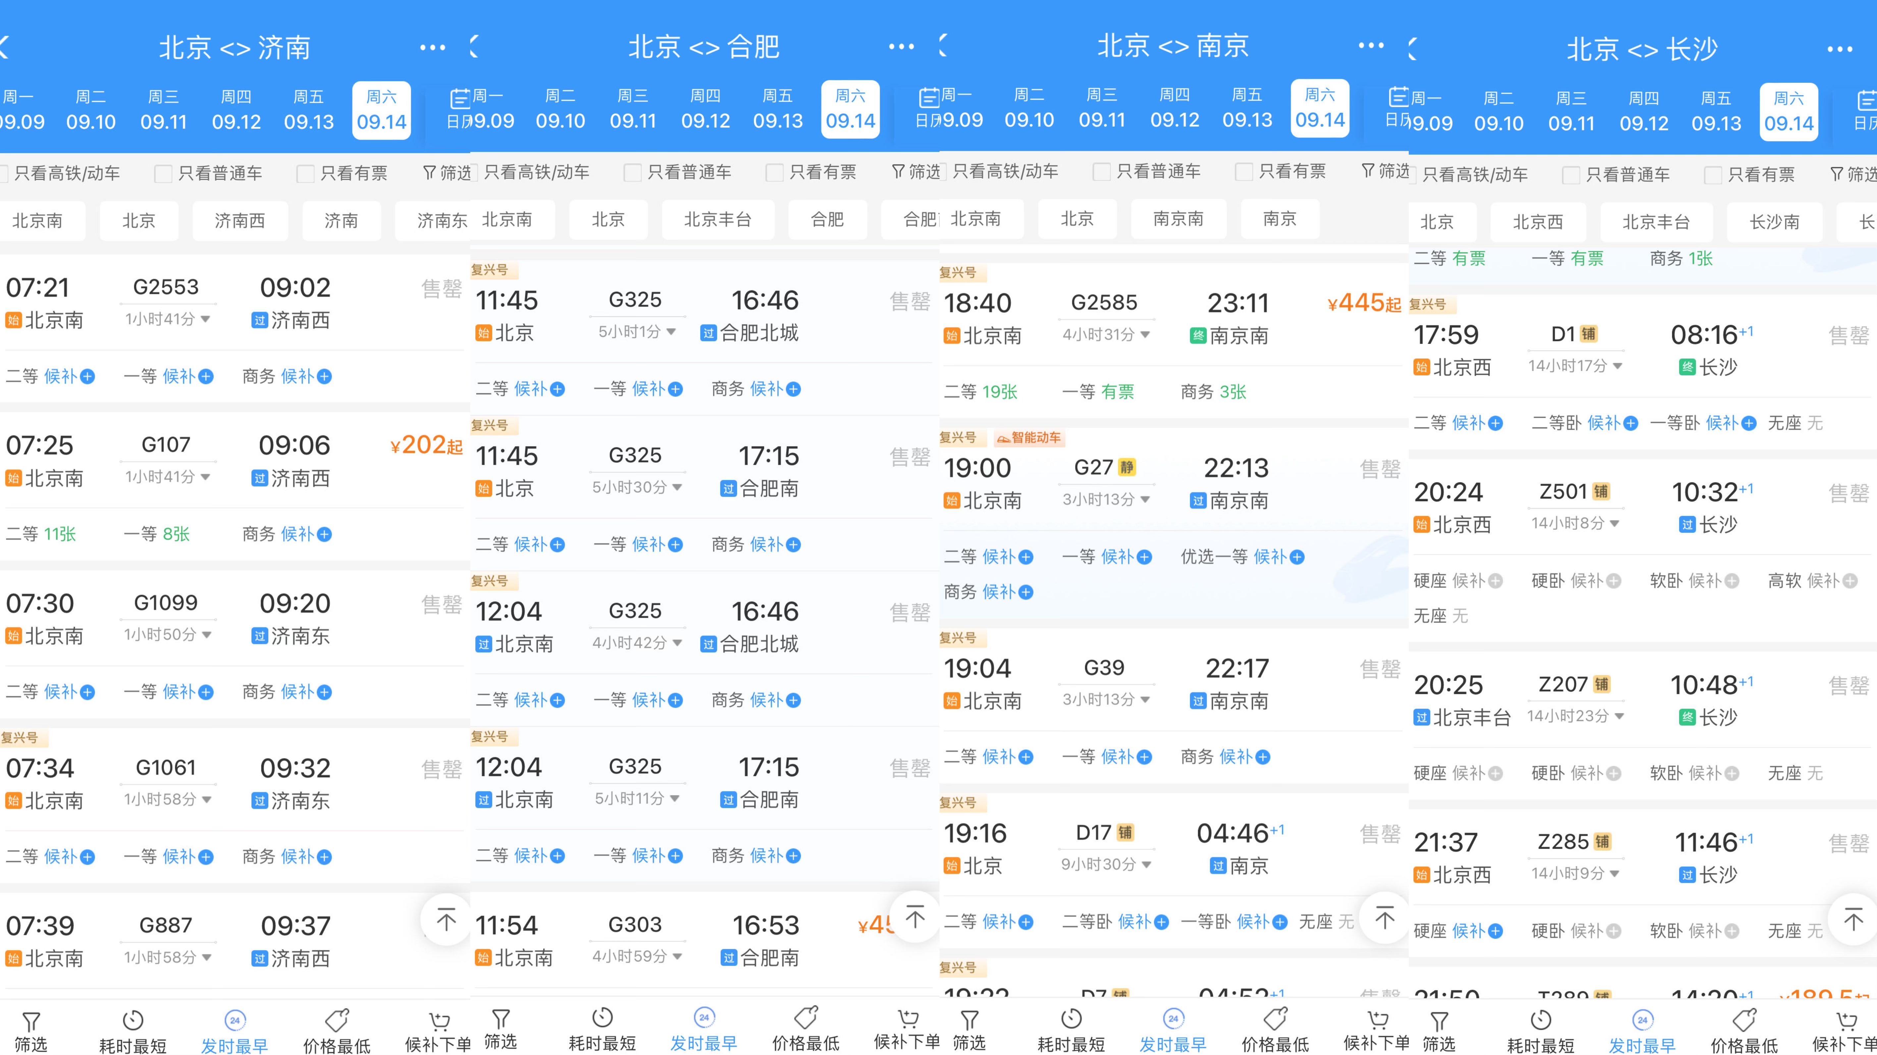Select 周六 09.14 in Beijing-Nanjing panel
Image resolution: width=1877 pixels, height=1055 pixels.
tap(1320, 109)
